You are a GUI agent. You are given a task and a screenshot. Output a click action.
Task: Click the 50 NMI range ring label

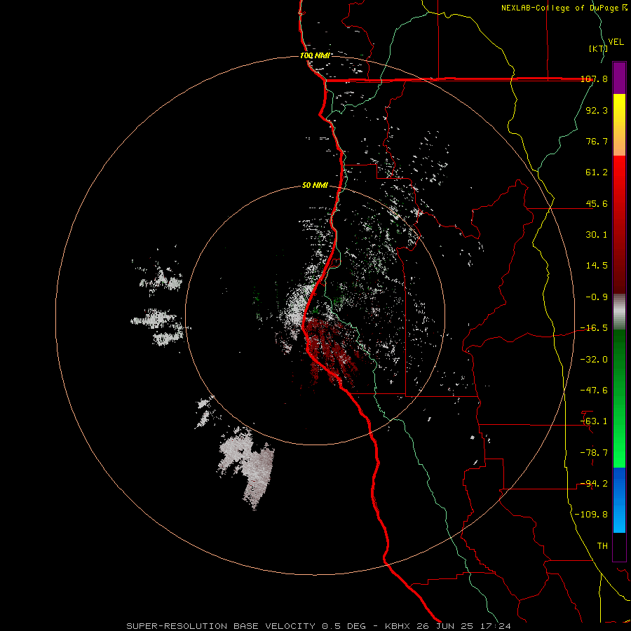click(315, 186)
